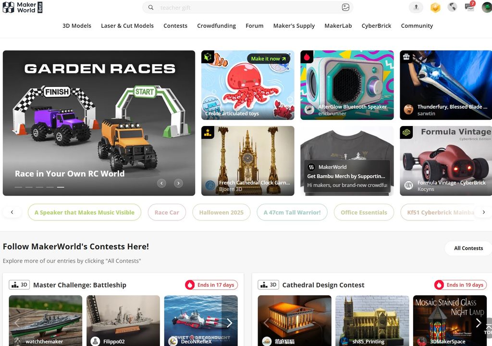The width and height of the screenshot is (492, 346).
Task: Select trending flame icon on AfterGlow Speaker card
Action: click(307, 57)
